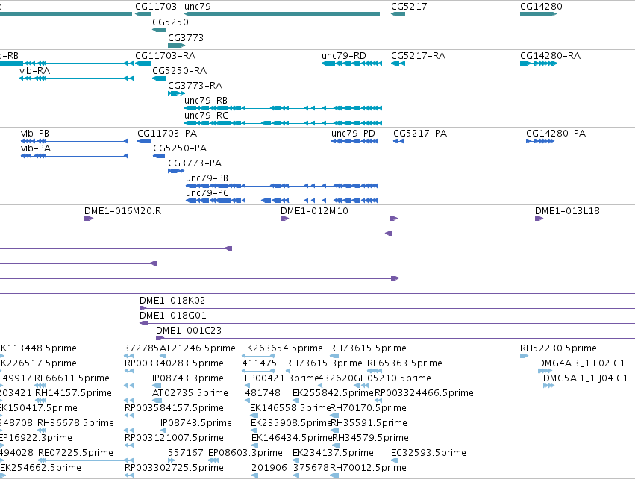Viewport: 635px width, 479px height.
Task: Select the vib-PA protein feature
Action: [74, 156]
